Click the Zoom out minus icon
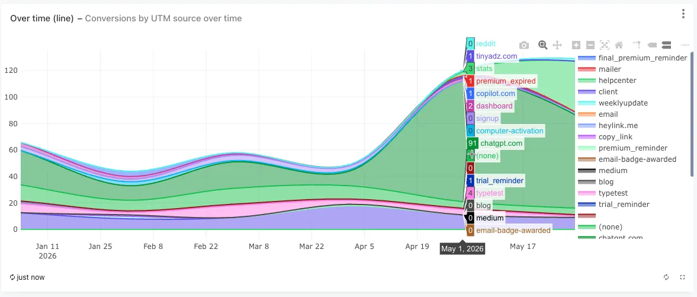 coord(590,44)
